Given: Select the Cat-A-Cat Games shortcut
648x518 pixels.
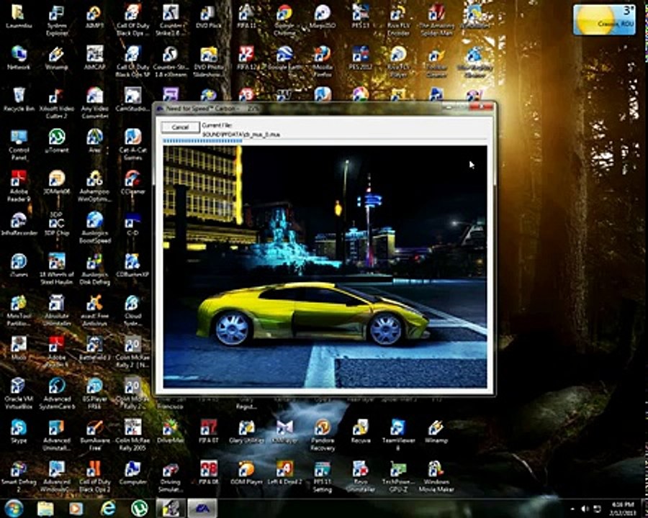Looking at the screenshot, I should [132, 145].
